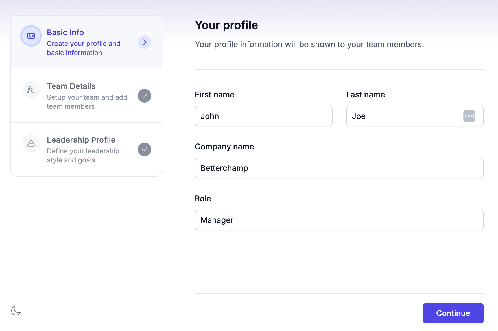Click the "Define your leadership style and goals" description
The height and width of the screenshot is (331, 498).
tap(83, 156)
